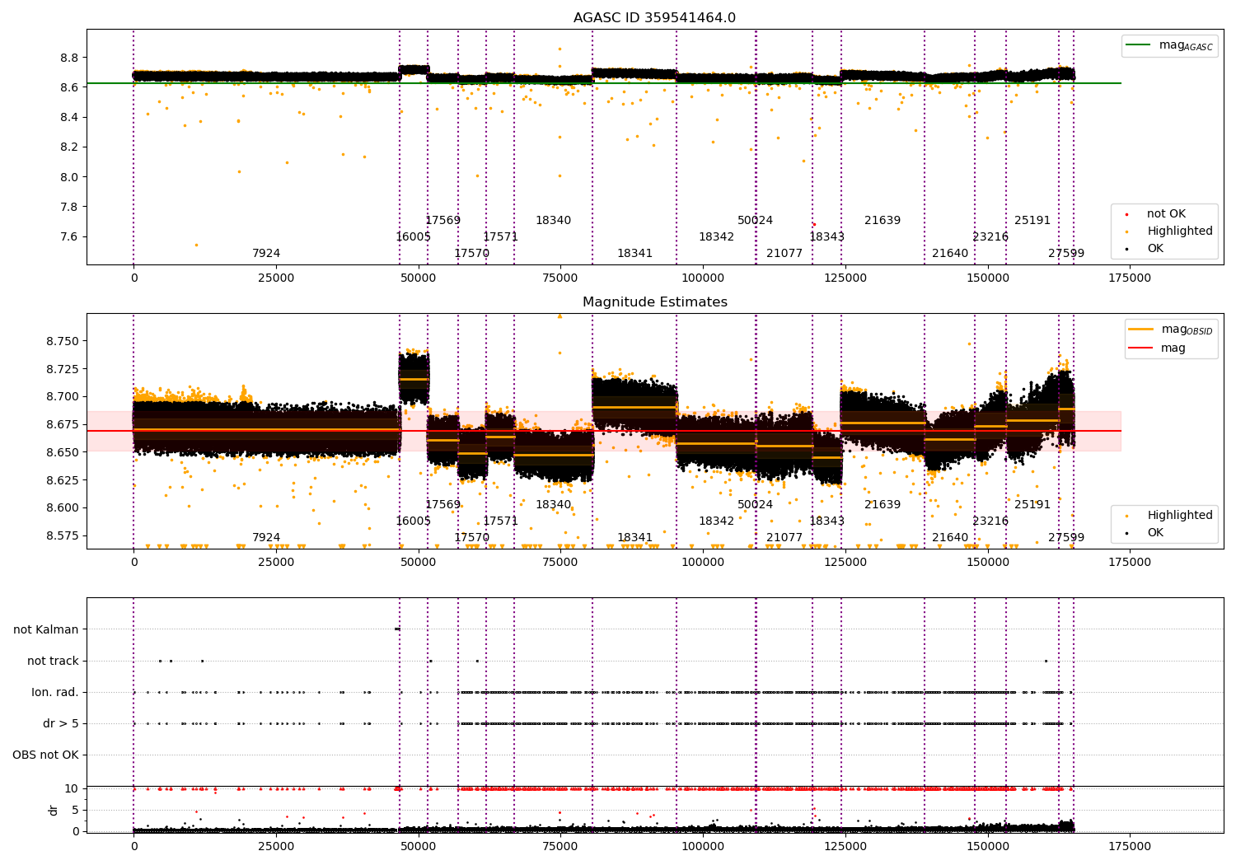The width and height of the screenshot is (1236, 865).
Task: Click OBSID label 18340 in the AGASC ID plot
Action: tap(553, 221)
